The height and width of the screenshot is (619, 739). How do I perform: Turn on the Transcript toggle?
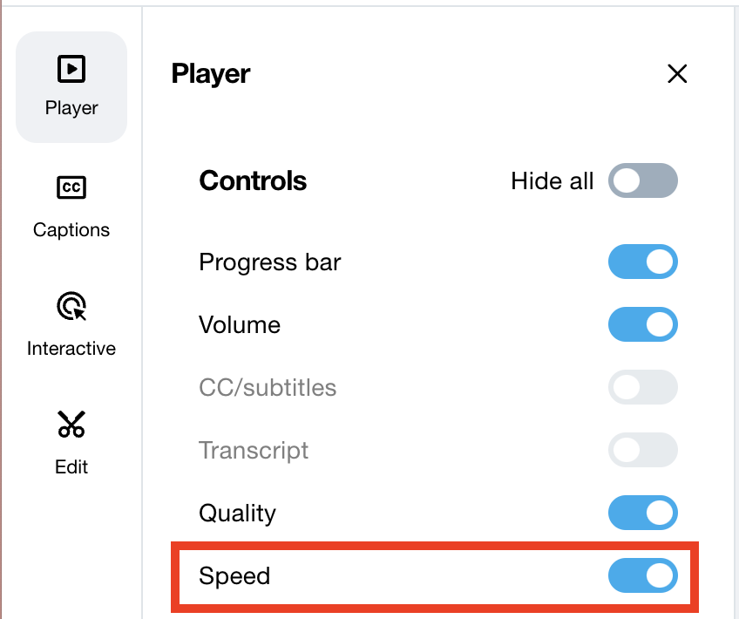(x=642, y=450)
